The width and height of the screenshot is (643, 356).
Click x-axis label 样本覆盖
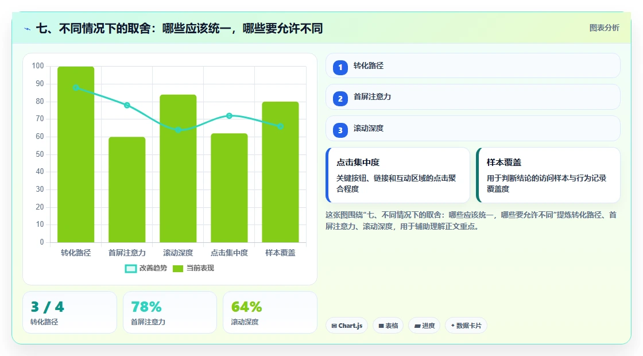(281, 253)
